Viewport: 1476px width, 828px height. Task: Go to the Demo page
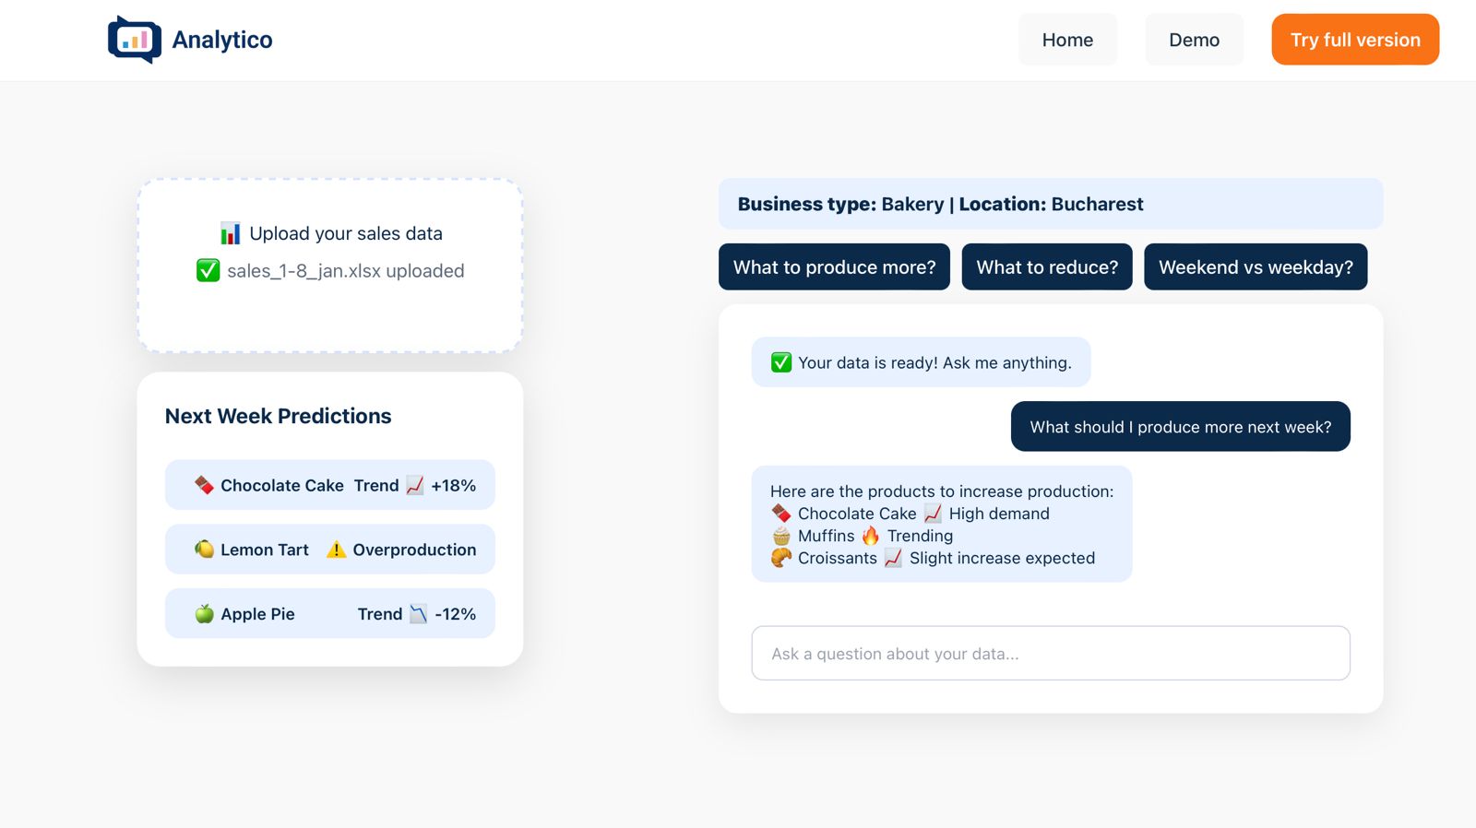pos(1194,40)
